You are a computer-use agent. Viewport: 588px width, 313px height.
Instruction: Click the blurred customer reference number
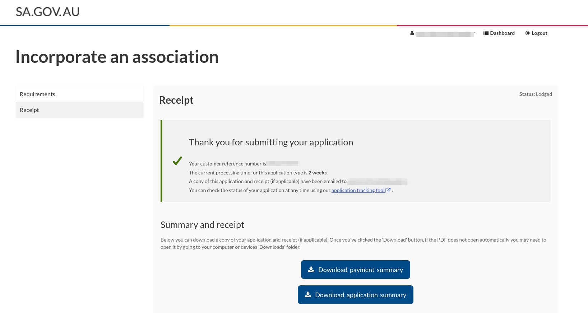pyautogui.click(x=283, y=163)
